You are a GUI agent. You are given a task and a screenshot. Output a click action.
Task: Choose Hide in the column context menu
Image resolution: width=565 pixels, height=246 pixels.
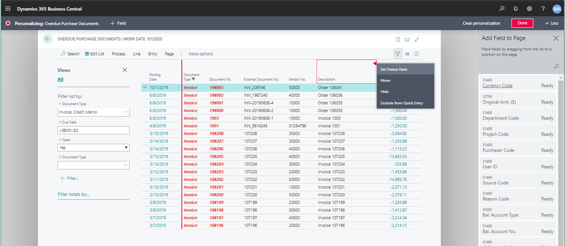[x=384, y=92]
